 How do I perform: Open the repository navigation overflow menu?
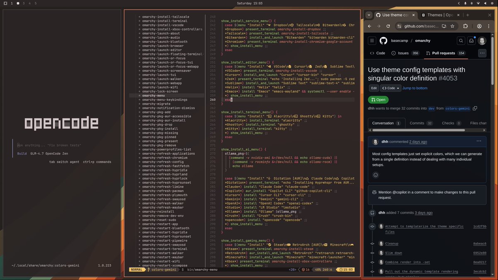(x=482, y=53)
